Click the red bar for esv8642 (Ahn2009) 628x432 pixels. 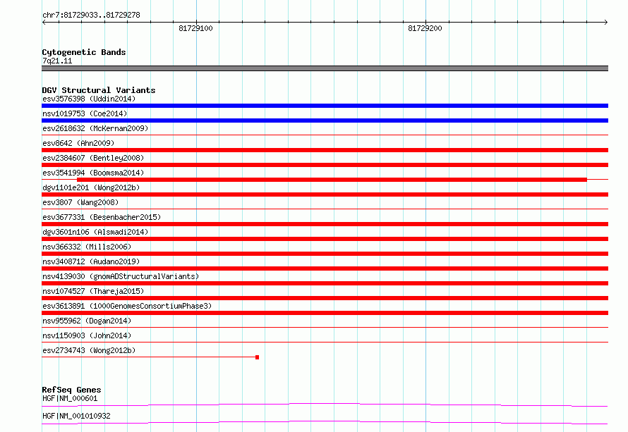pos(325,150)
